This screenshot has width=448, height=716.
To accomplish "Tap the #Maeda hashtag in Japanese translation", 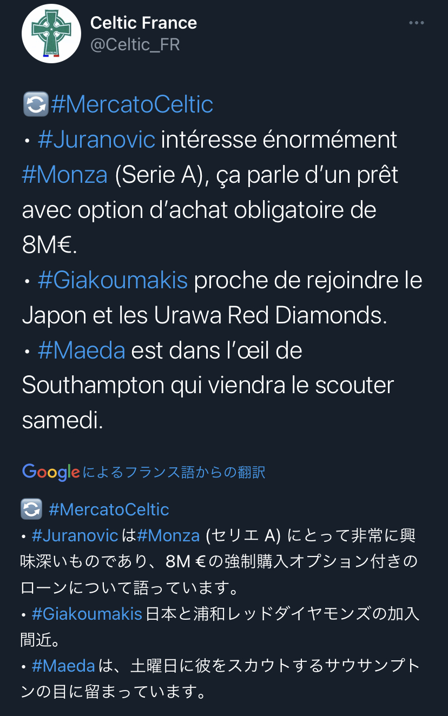I will coord(63,666).
